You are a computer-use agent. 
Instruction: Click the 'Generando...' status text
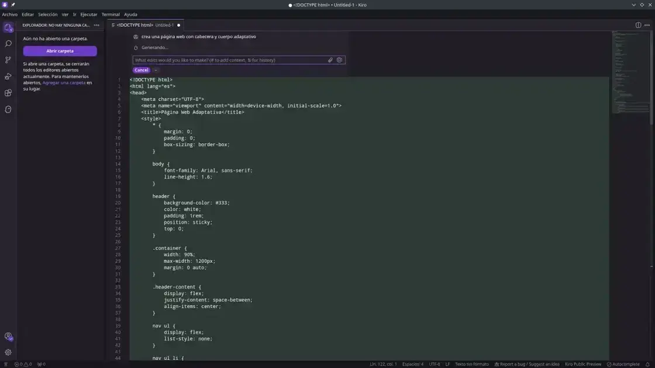click(154, 47)
